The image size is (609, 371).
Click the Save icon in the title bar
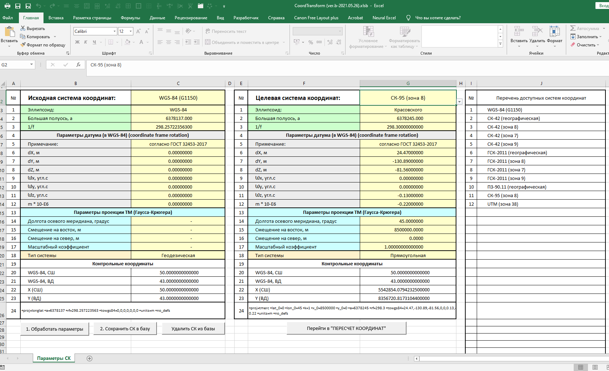[17, 6]
